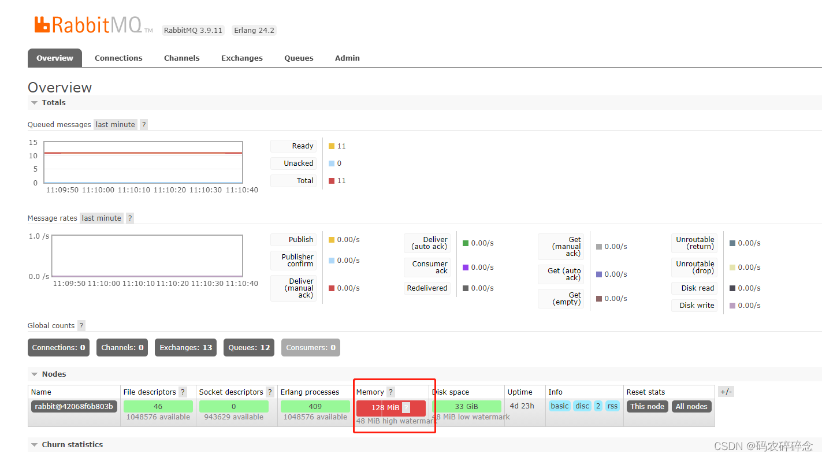Click Exchanges: 13 count button
822x457 pixels.
coord(186,347)
